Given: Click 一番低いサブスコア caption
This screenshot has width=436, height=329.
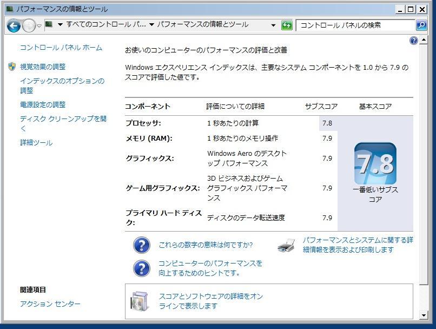Looking at the screenshot, I should pyautogui.click(x=375, y=195).
